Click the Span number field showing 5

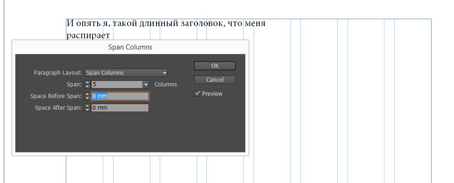pos(117,84)
